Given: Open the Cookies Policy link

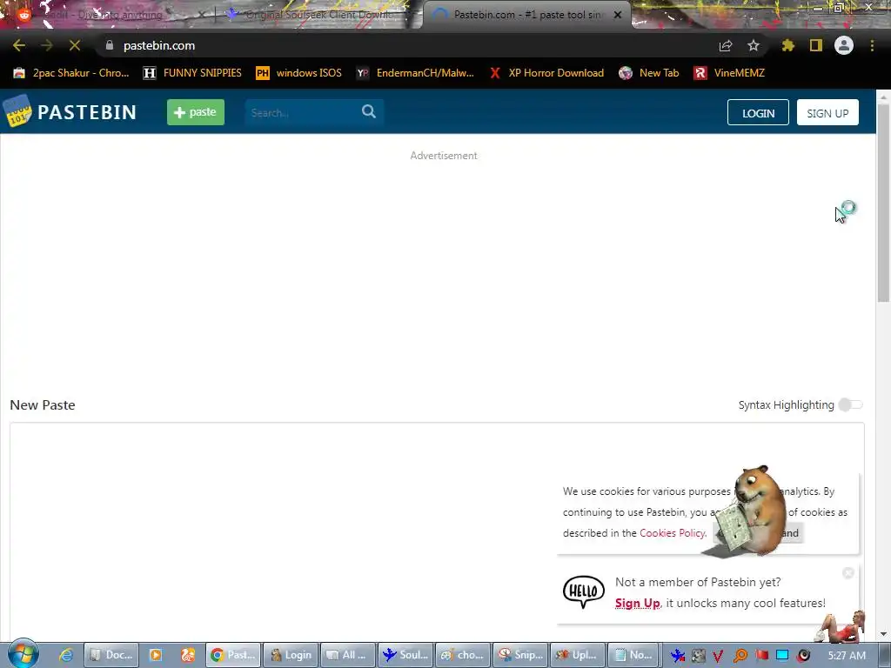Looking at the screenshot, I should 673,533.
